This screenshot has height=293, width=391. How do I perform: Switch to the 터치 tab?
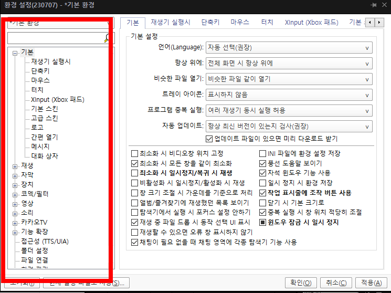(267, 23)
